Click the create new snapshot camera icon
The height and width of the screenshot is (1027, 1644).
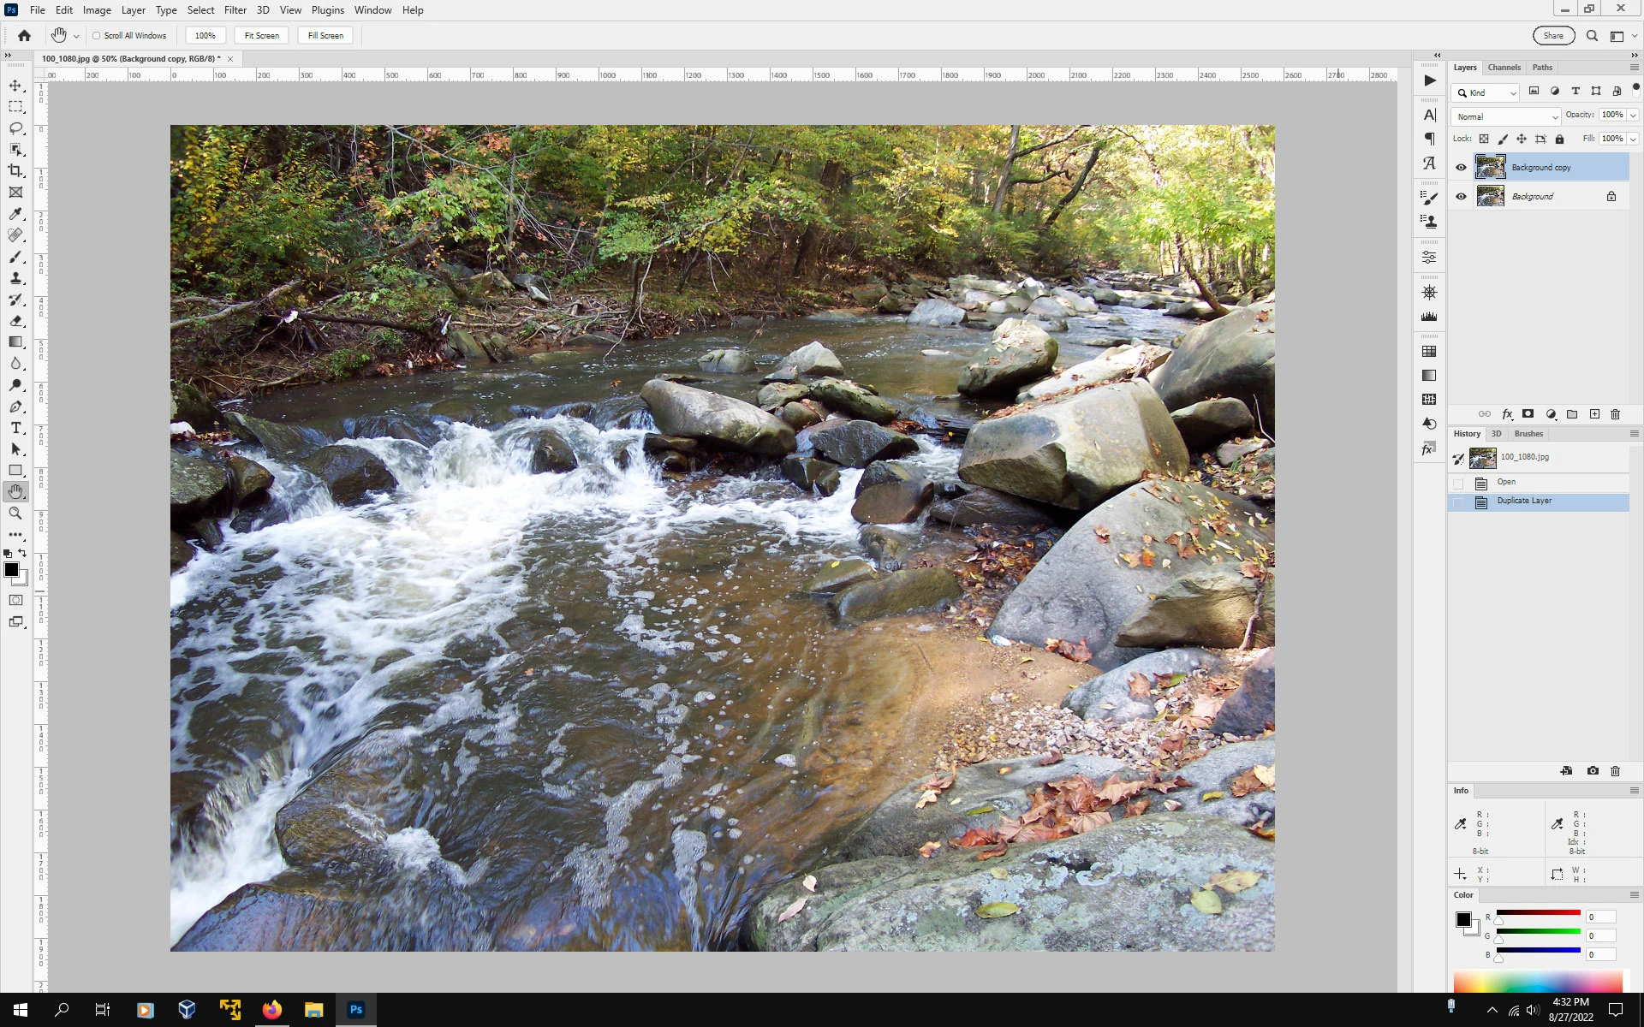coord(1593,771)
